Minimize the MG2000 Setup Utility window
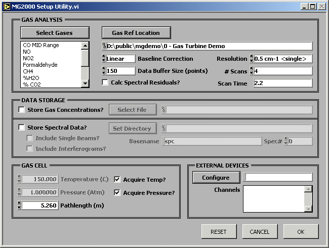 pos(304,7)
